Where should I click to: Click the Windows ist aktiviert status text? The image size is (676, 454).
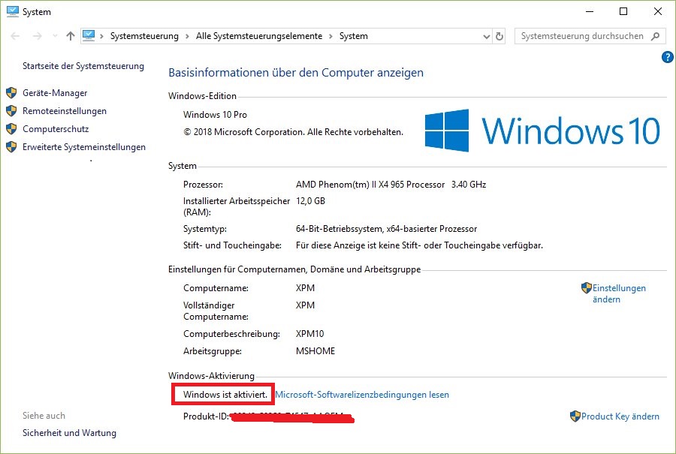click(x=225, y=395)
